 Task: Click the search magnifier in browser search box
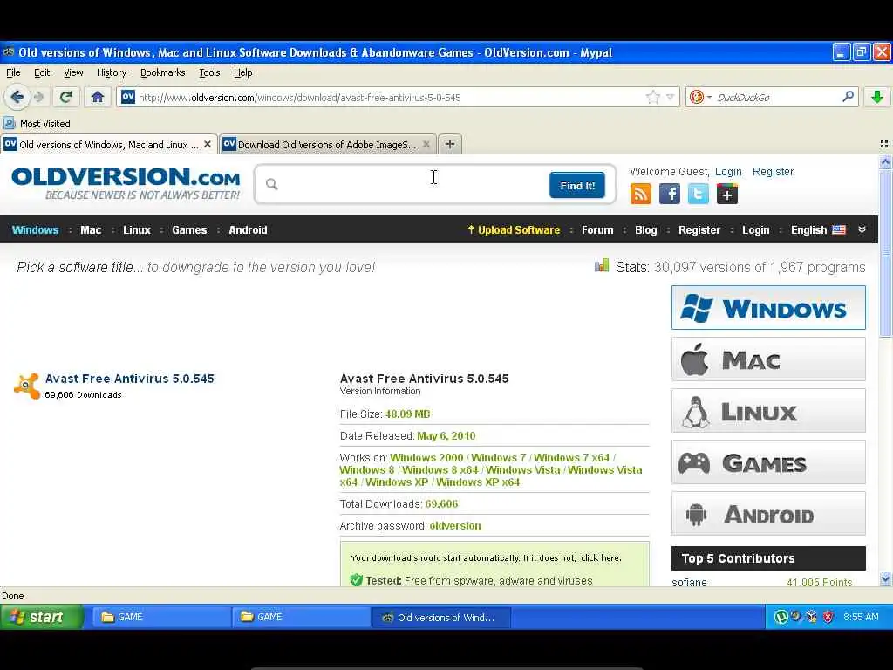pyautogui.click(x=848, y=96)
